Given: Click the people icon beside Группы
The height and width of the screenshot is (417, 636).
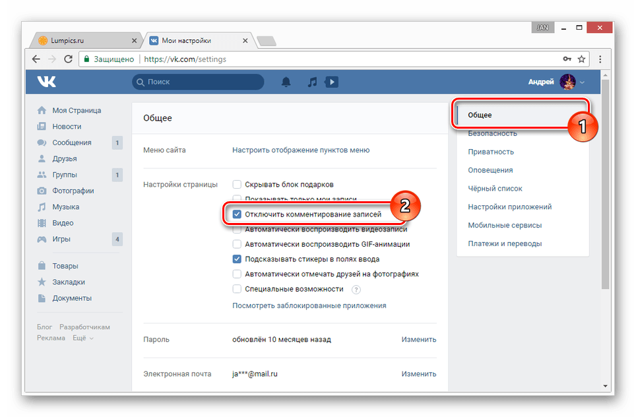Looking at the screenshot, I should (42, 175).
